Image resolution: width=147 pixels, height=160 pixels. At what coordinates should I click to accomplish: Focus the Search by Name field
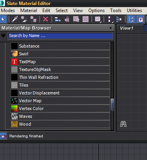pyautogui.click(x=60, y=36)
